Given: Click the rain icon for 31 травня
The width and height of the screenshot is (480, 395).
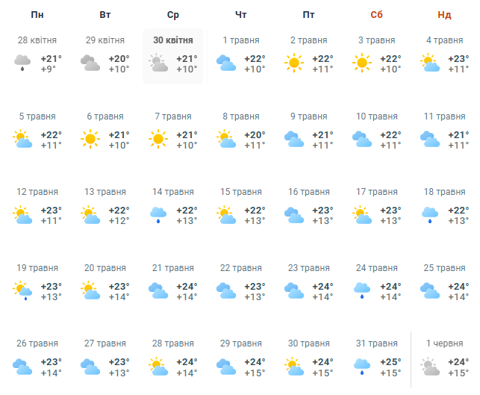Looking at the screenshot, I should click(x=362, y=366).
